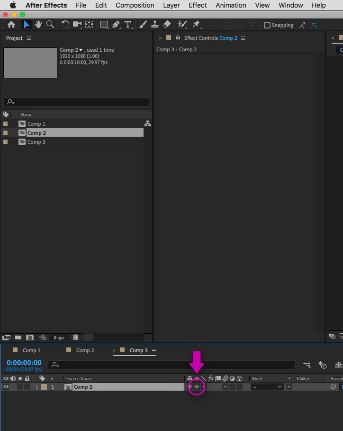Open the Comp 2 usage dropdown arrow

point(81,50)
